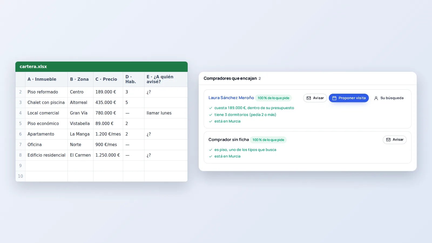Viewport: 432px width, 243px height.
Task: Select the '1.200 €/mes' price cell
Action: coord(108,134)
